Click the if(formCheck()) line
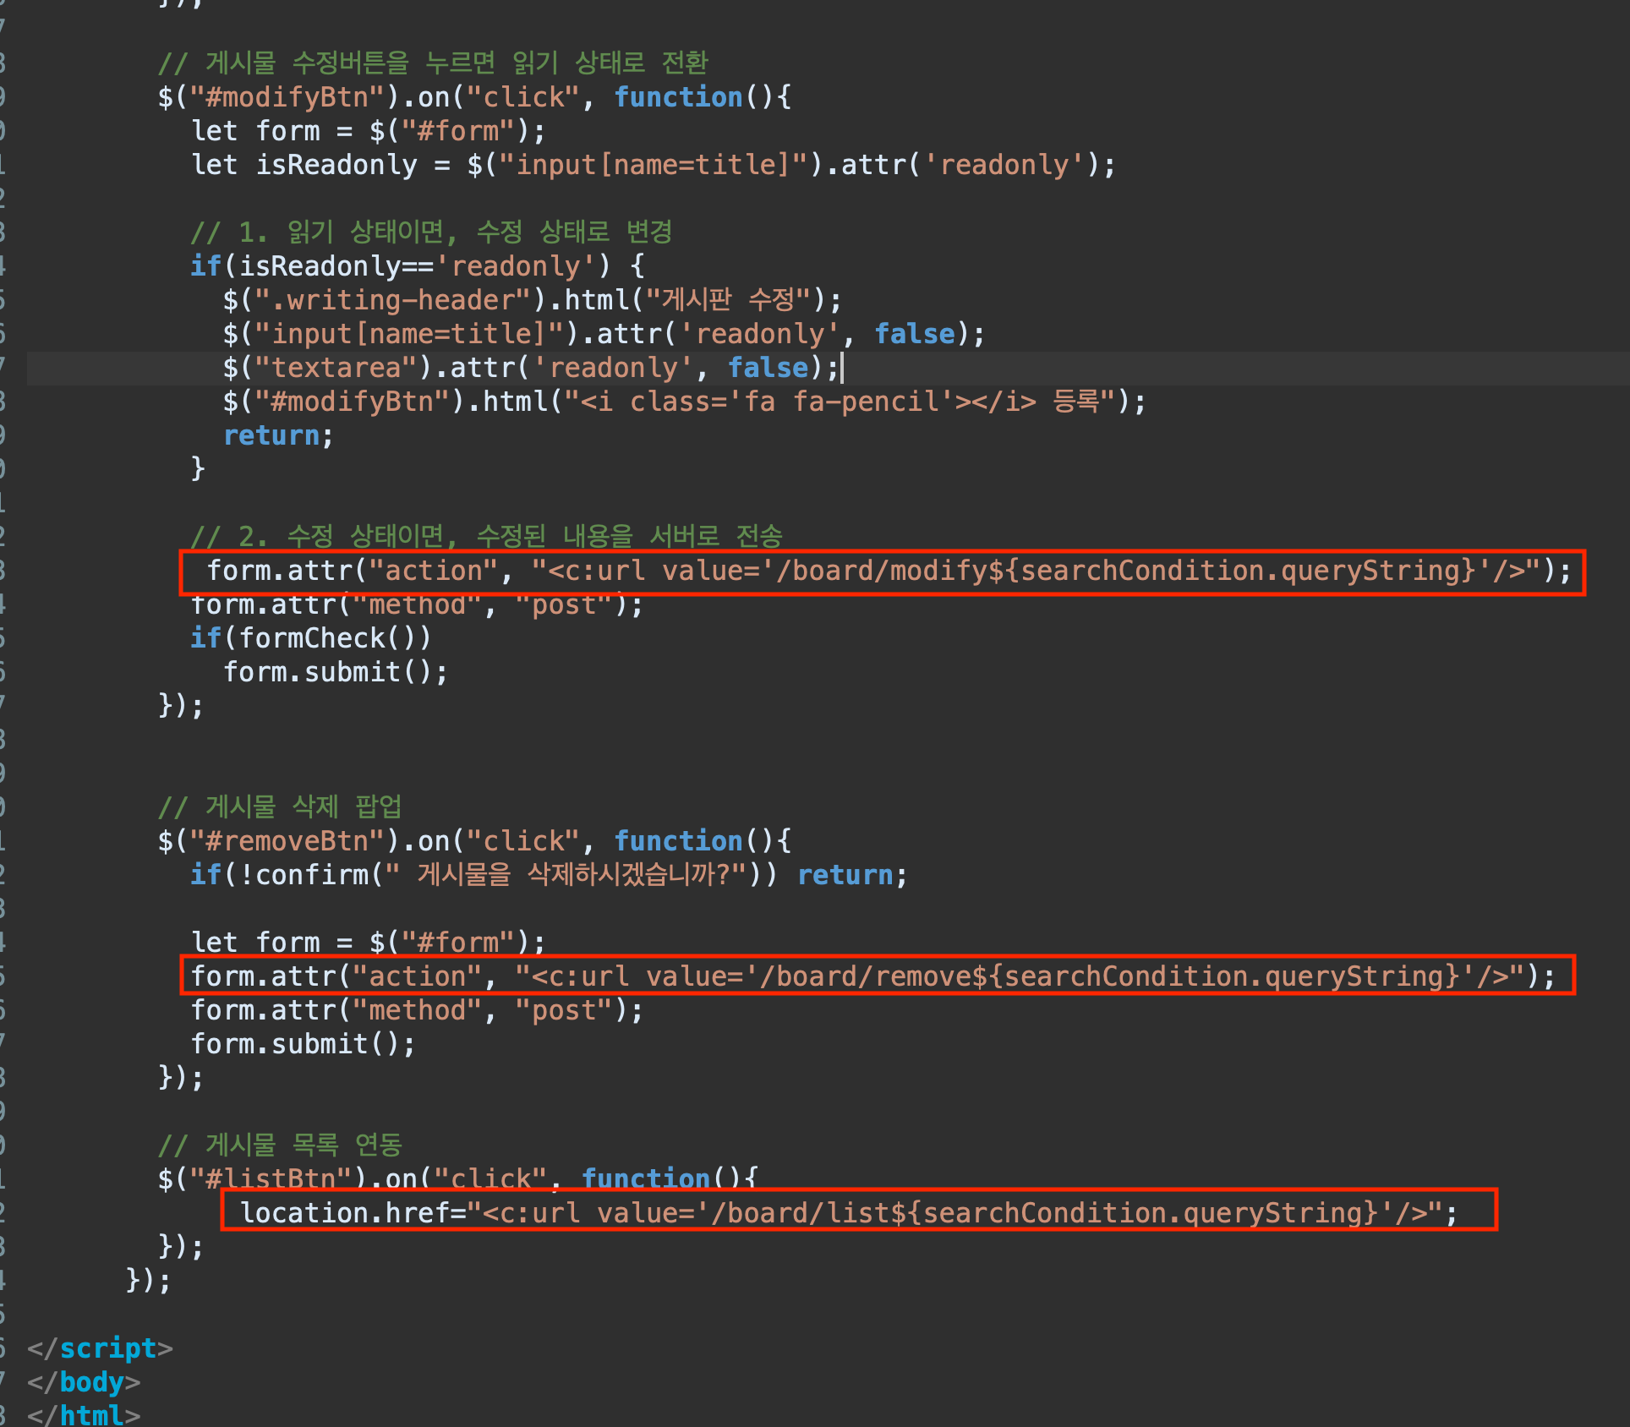Viewport: 1630px width, 1427px height. (310, 638)
